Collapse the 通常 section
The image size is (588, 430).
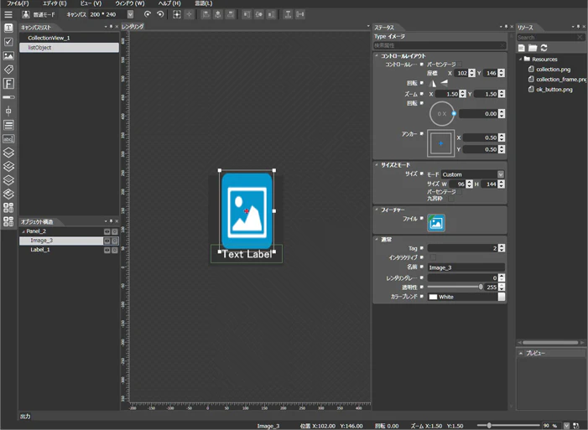[x=377, y=239]
